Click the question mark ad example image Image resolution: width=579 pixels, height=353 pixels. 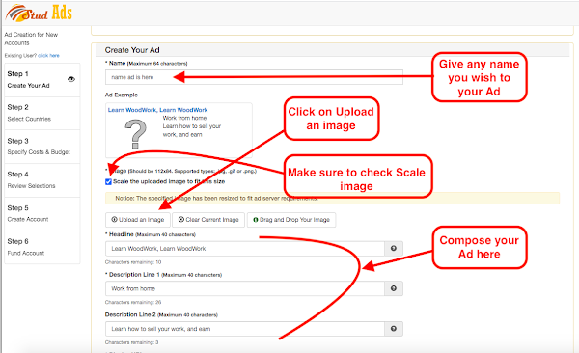click(135, 134)
